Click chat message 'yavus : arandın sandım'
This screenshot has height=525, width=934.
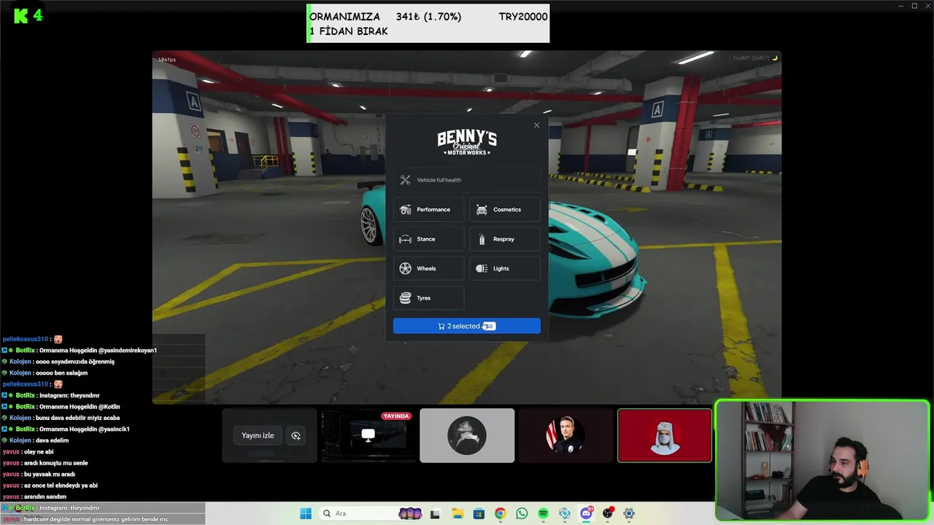click(x=34, y=497)
